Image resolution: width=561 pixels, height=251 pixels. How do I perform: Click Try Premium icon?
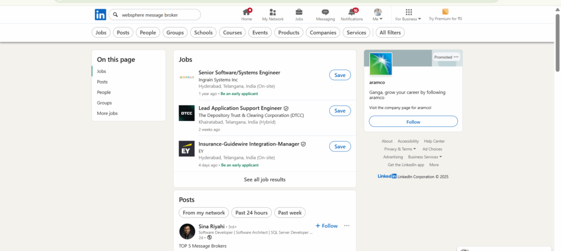point(445,11)
